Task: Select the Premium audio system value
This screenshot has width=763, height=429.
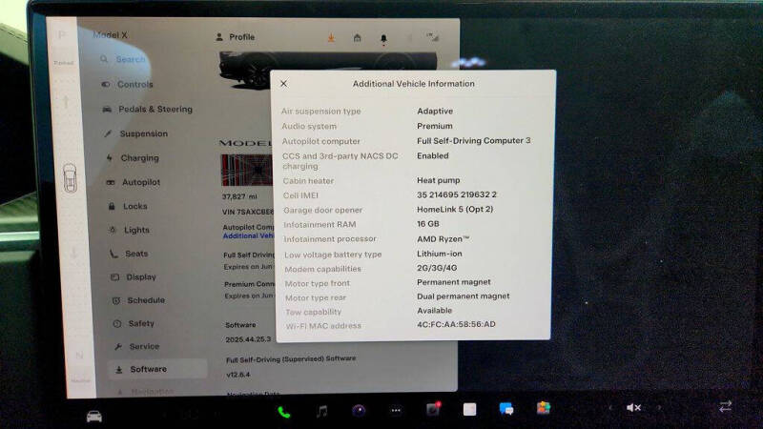Action: pos(435,126)
